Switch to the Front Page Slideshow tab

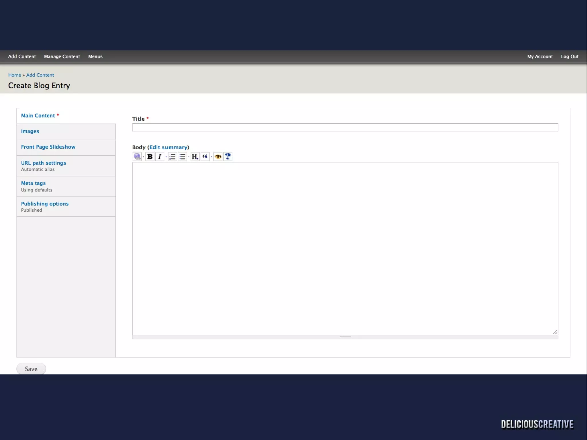point(48,147)
